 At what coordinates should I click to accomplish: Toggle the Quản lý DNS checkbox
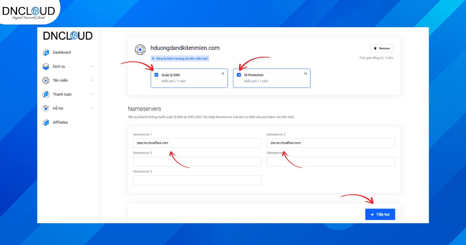pyautogui.click(x=156, y=75)
